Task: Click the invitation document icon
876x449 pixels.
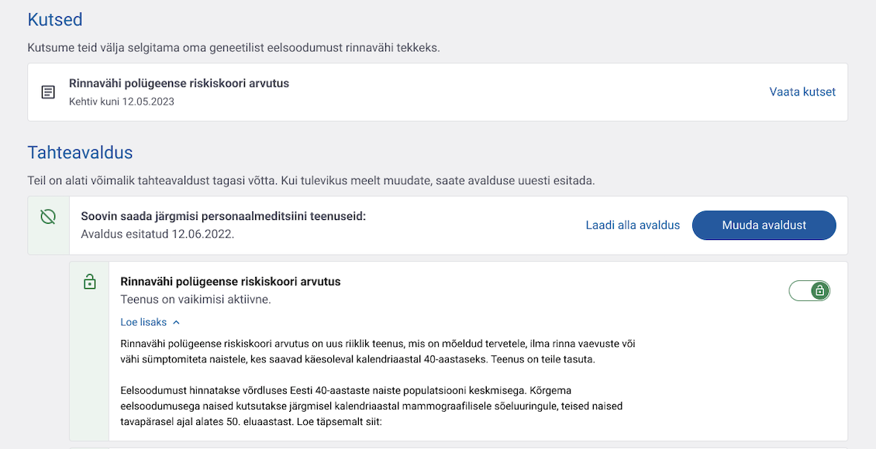Action: (49, 92)
